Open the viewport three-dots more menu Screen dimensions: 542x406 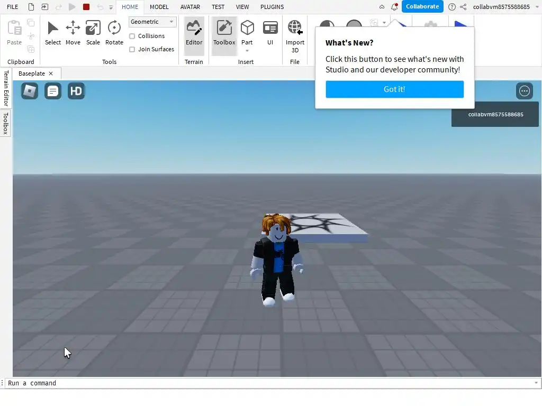pos(525,91)
